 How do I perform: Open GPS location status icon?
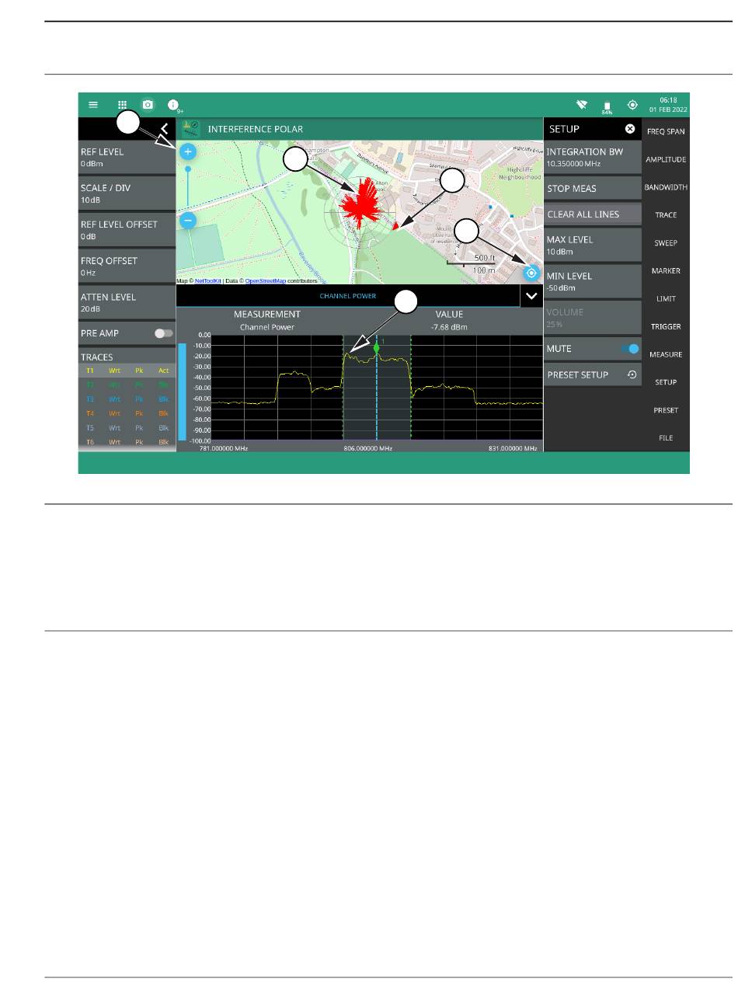[632, 105]
